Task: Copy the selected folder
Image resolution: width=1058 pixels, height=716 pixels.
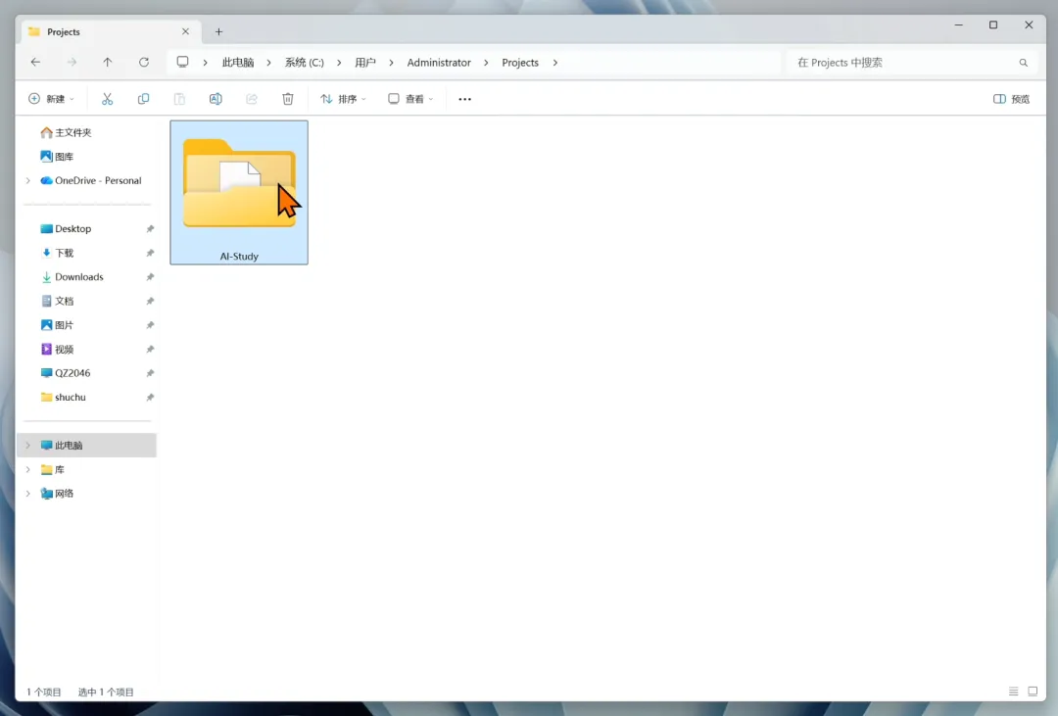Action: (143, 99)
